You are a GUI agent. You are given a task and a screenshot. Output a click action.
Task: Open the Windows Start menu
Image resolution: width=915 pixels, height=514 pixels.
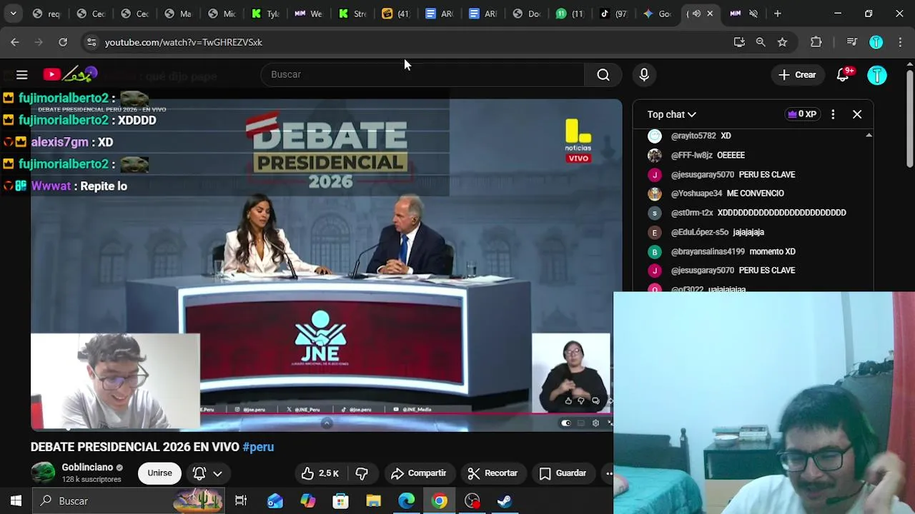coord(16,501)
